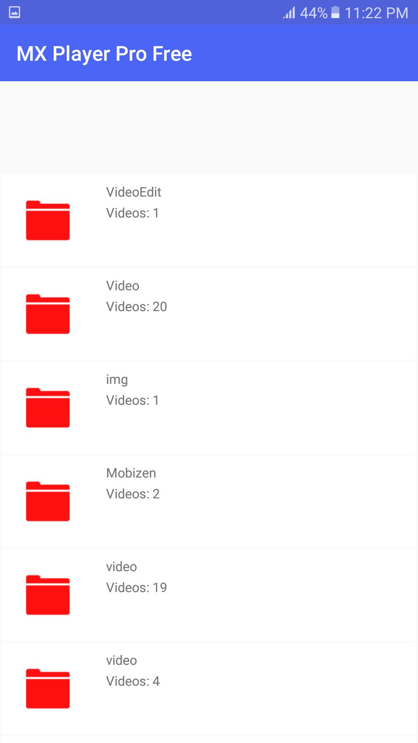The width and height of the screenshot is (418, 743).
Task: Select the img folder's red icon
Action: pyautogui.click(x=48, y=407)
